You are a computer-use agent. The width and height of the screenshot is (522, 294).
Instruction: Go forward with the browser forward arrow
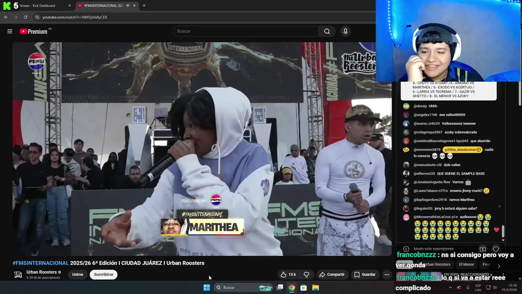point(15,17)
